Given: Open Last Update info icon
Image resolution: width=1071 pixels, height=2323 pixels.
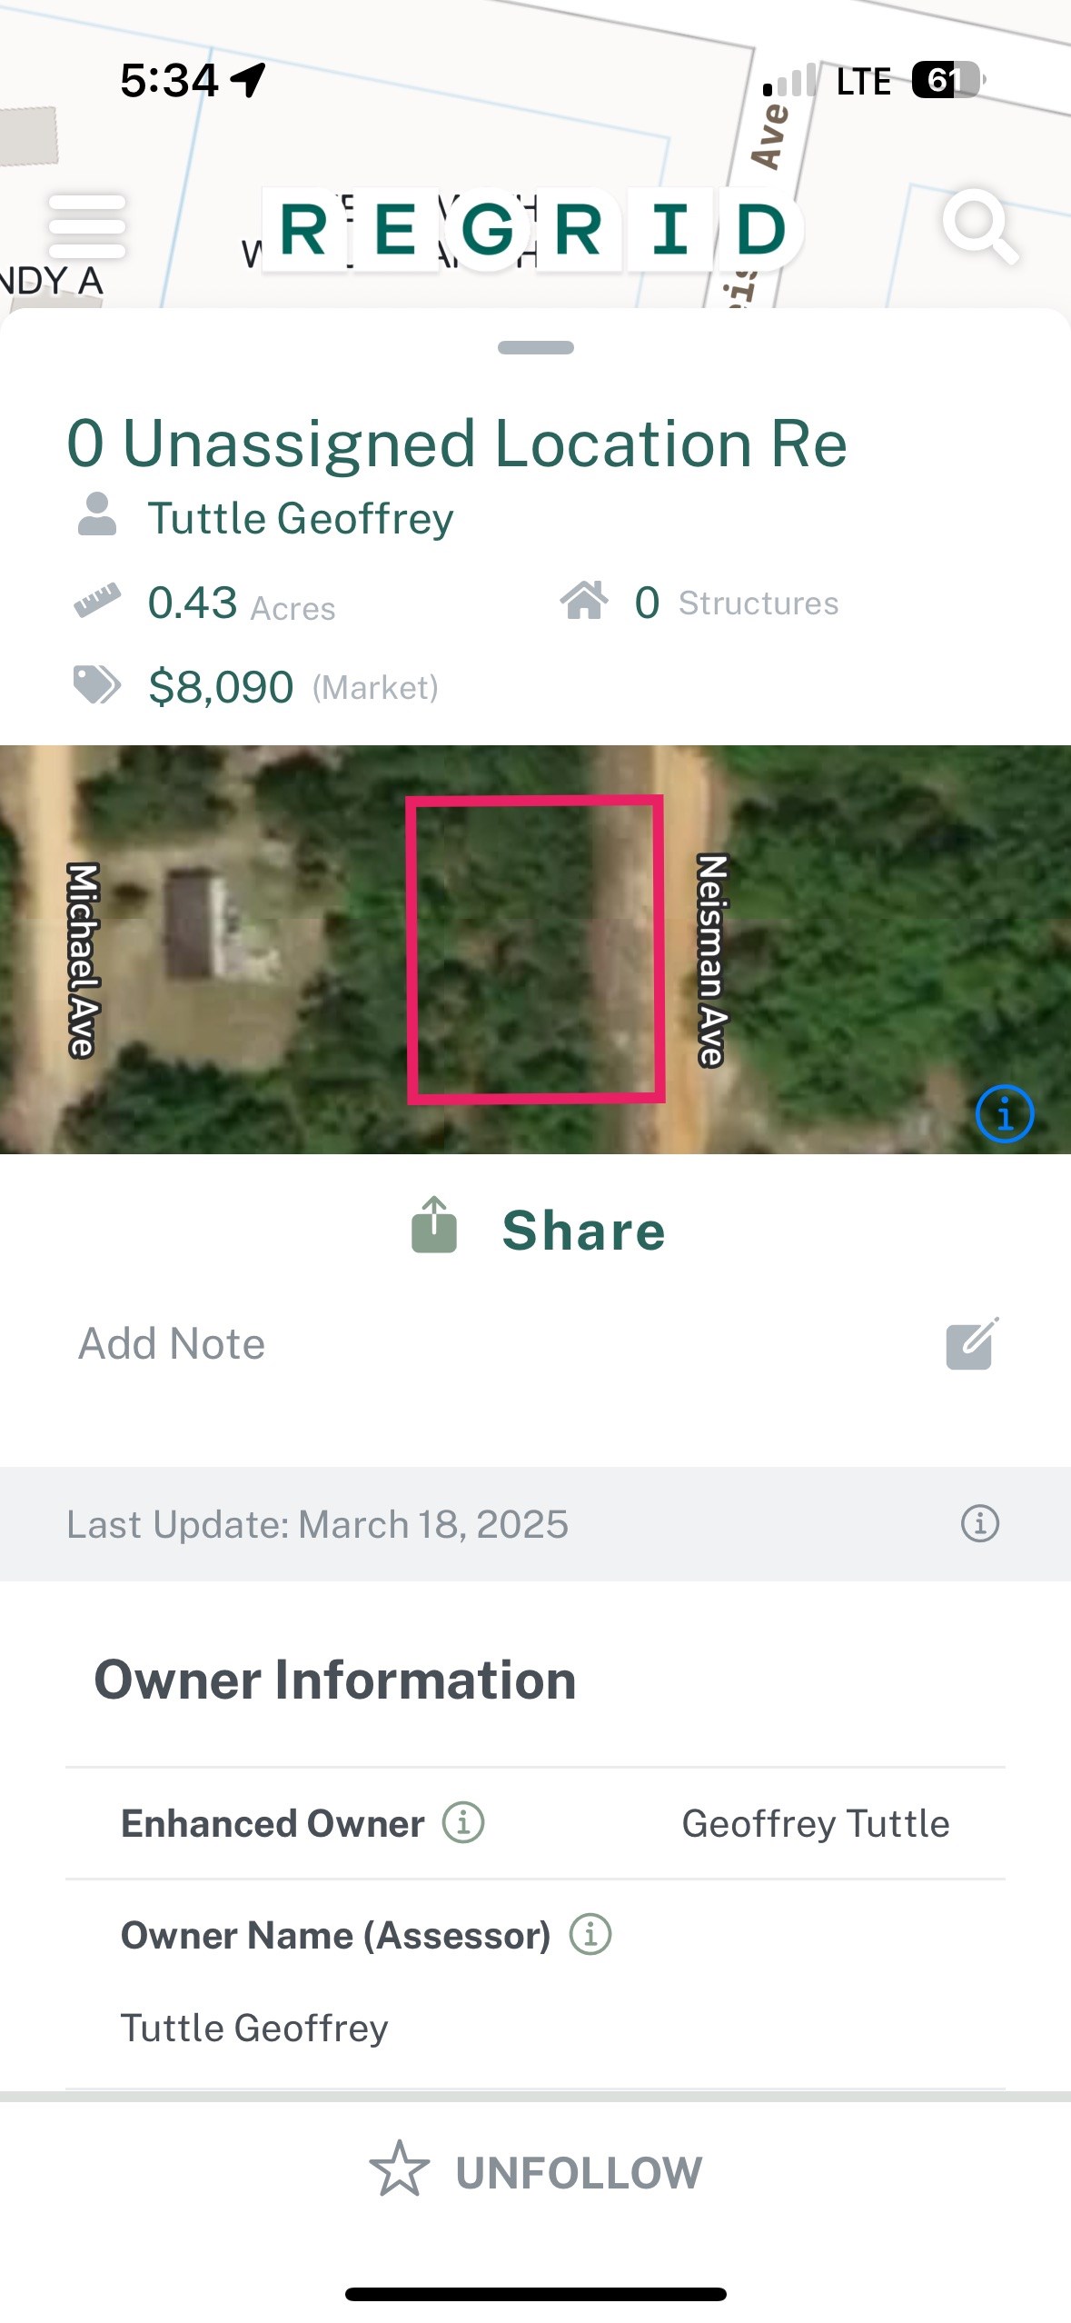Looking at the screenshot, I should [x=979, y=1523].
